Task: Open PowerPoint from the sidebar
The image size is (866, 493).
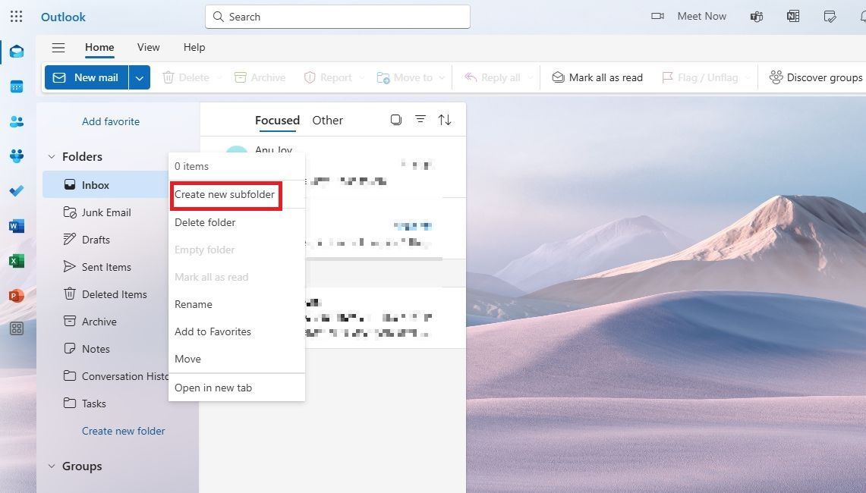Action: (17, 295)
